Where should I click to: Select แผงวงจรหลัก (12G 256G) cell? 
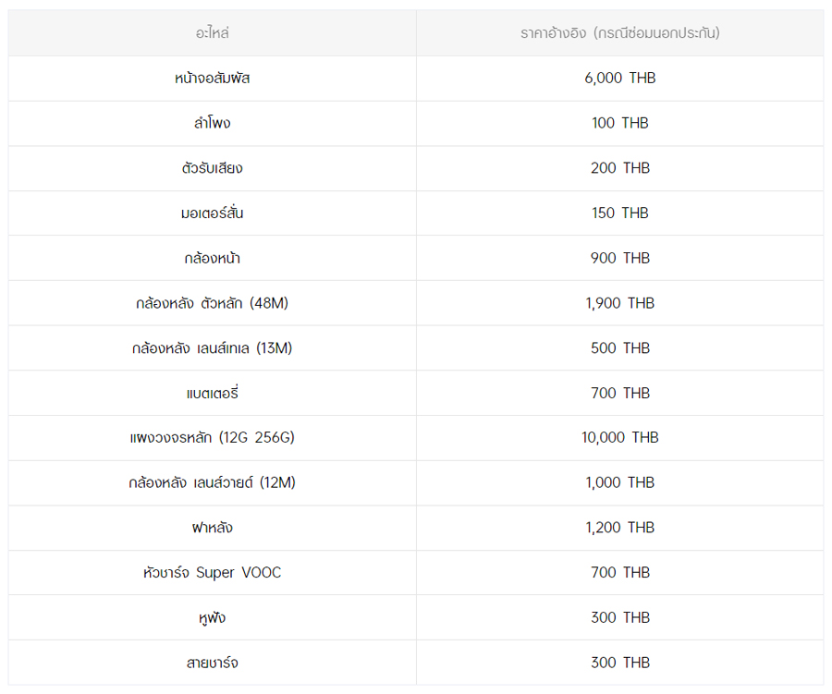click(x=212, y=438)
